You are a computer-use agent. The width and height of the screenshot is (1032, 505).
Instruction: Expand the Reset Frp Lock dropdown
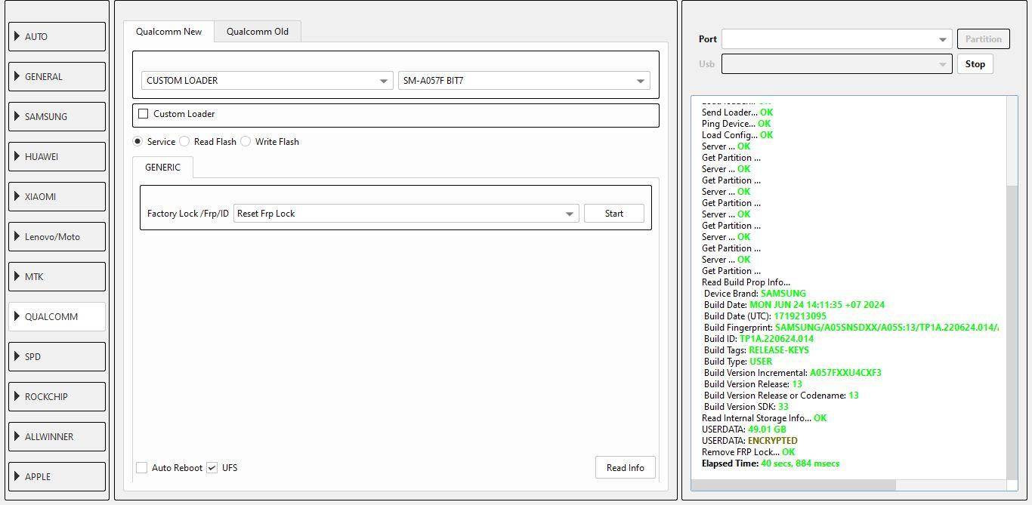(406, 214)
